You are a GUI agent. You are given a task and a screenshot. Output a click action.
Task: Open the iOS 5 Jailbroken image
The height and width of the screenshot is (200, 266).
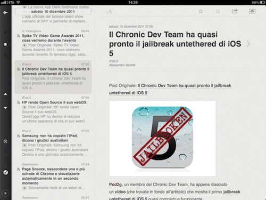(162, 139)
